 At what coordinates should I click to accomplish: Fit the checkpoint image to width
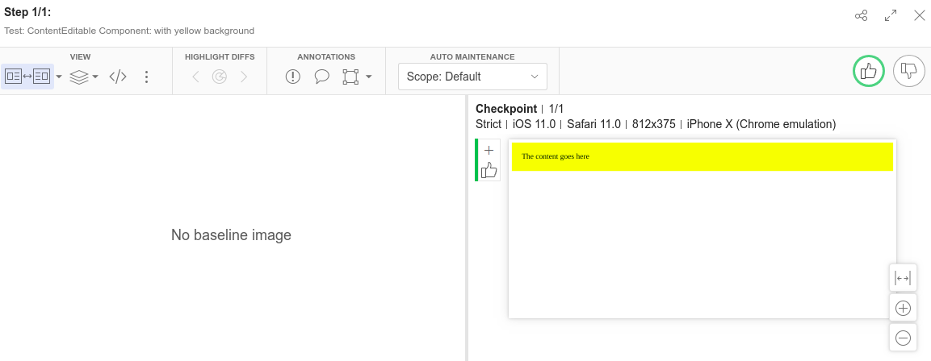click(903, 278)
